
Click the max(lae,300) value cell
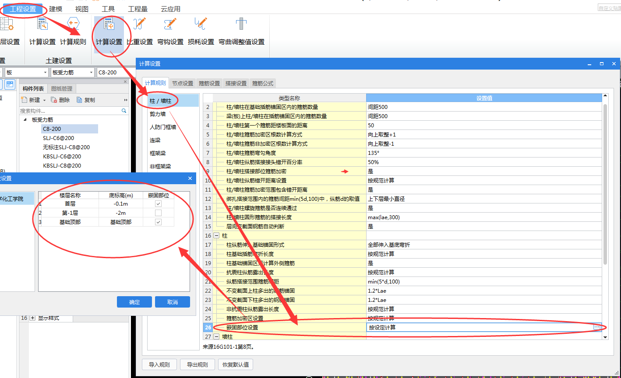[484, 217]
